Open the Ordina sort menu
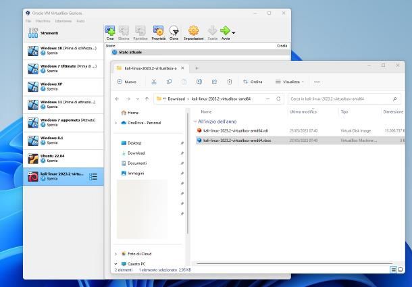412x287 pixels. point(253,82)
